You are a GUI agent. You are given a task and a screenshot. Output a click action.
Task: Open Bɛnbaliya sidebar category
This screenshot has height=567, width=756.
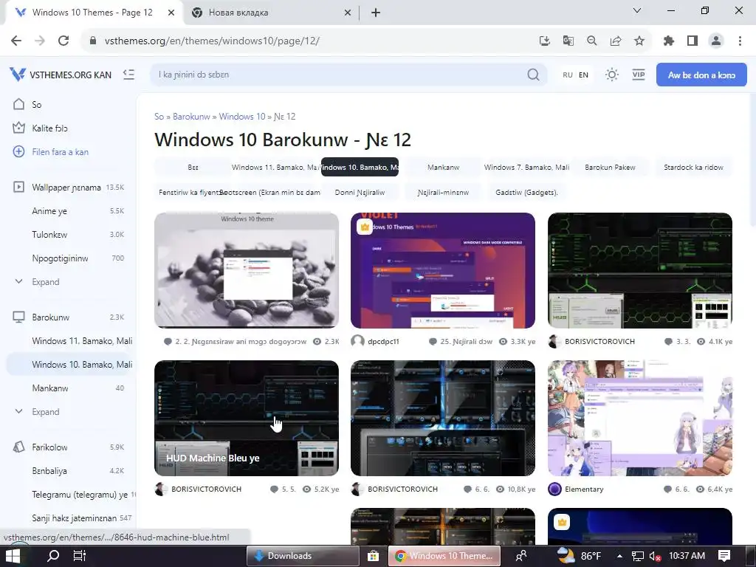point(49,470)
